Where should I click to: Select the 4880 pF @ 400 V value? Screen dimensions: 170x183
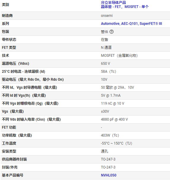114,119
